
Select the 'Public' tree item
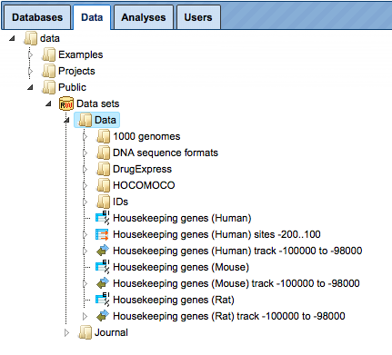(x=72, y=87)
